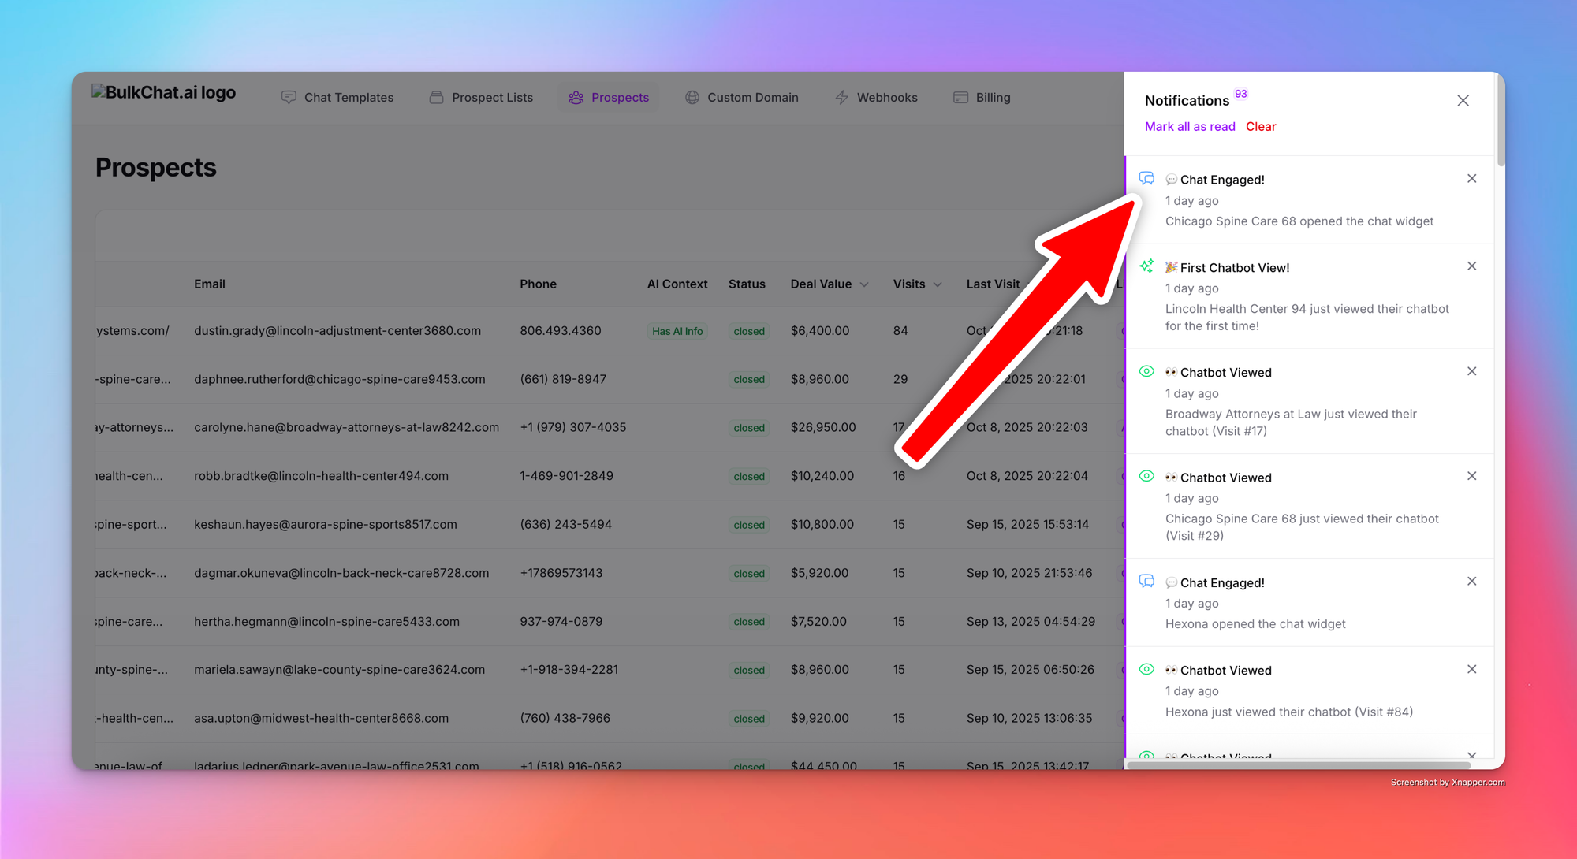Close the Notifications panel
This screenshot has width=1577, height=859.
pos(1463,101)
